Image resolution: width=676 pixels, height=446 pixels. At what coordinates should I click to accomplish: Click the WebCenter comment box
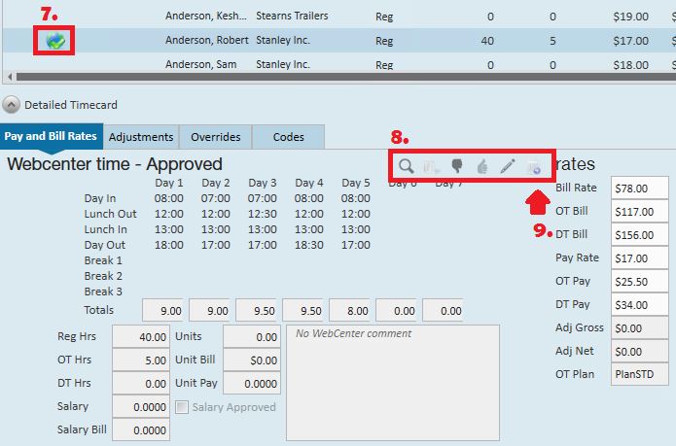393,383
